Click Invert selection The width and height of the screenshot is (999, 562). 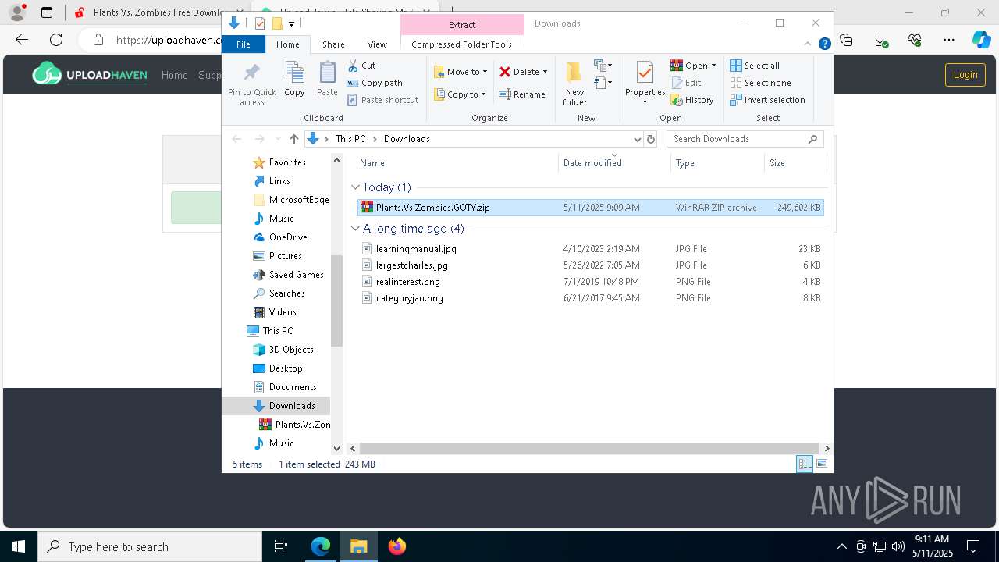tap(767, 100)
